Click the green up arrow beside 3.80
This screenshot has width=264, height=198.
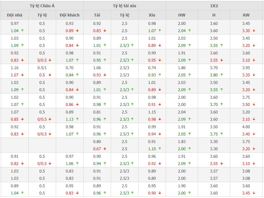tap(222, 75)
